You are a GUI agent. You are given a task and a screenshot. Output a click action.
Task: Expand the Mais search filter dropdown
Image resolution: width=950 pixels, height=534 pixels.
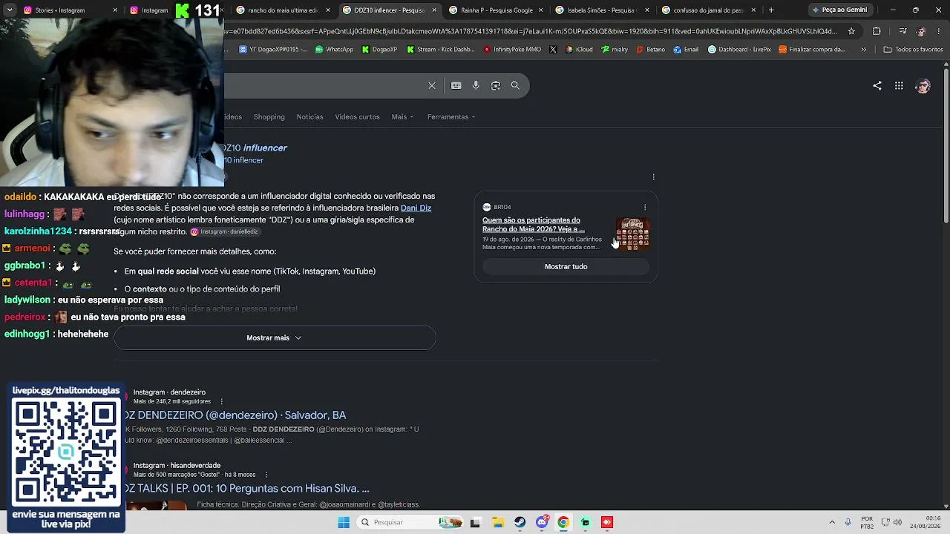point(402,116)
